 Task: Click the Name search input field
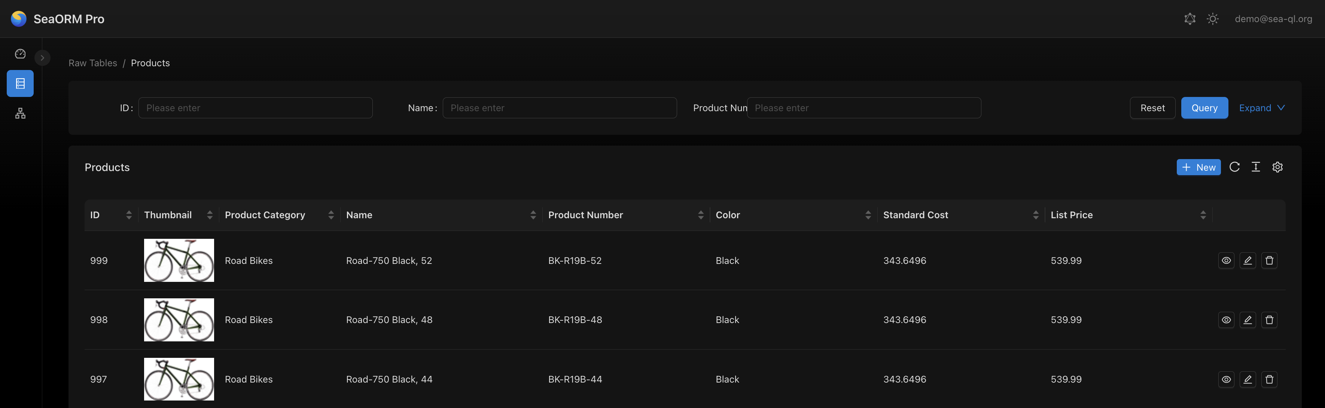(559, 108)
